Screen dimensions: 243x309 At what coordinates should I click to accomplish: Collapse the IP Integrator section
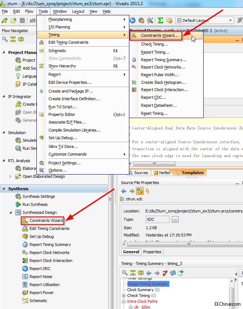tap(4, 96)
